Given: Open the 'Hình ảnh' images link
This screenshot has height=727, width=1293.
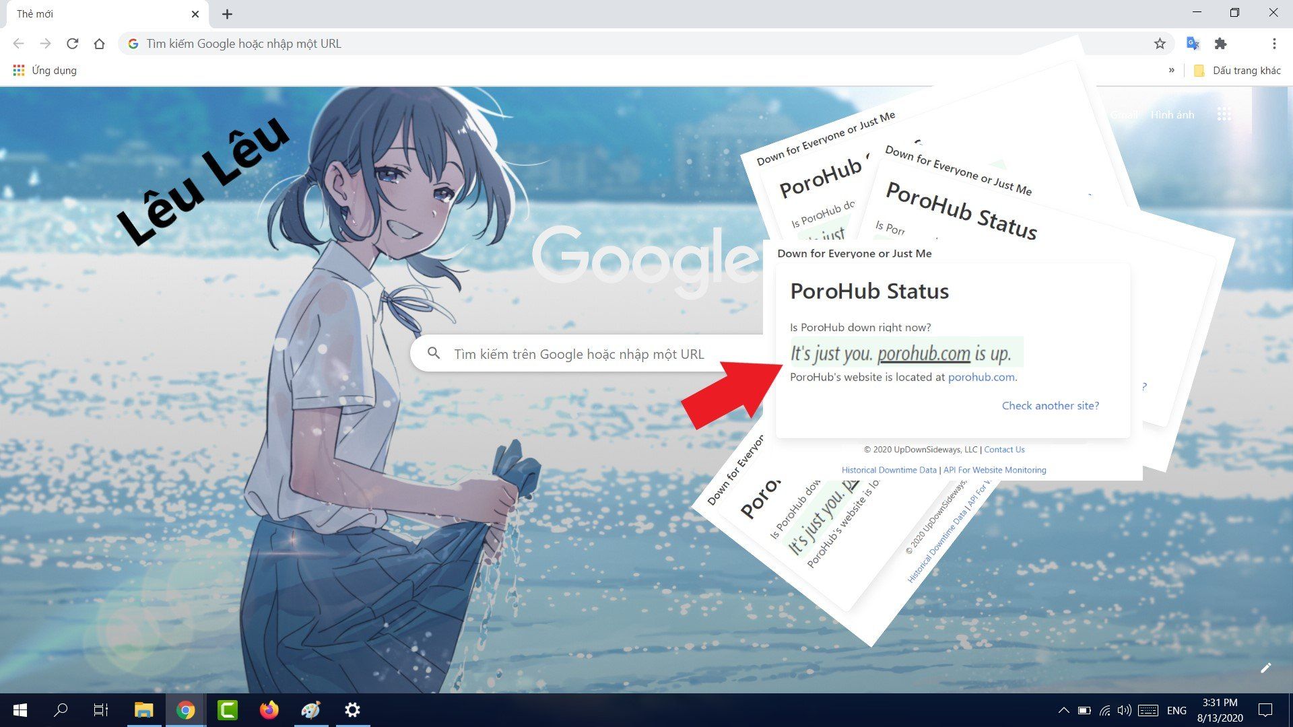Looking at the screenshot, I should pyautogui.click(x=1172, y=115).
